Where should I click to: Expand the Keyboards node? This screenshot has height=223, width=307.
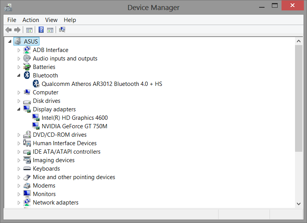click(19, 169)
